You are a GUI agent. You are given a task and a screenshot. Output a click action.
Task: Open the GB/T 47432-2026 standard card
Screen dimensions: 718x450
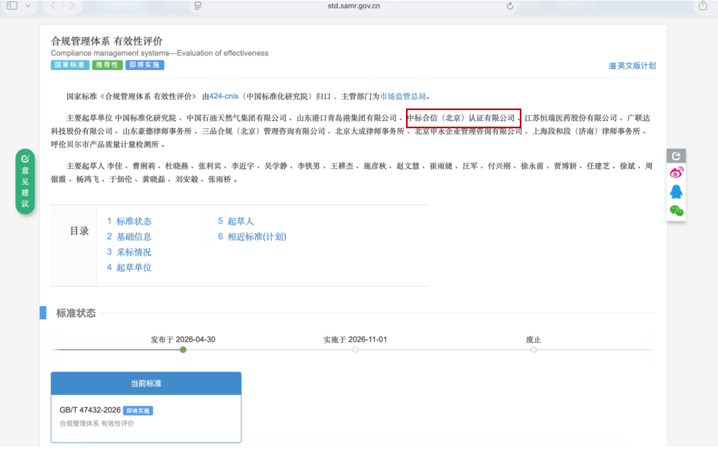click(146, 407)
